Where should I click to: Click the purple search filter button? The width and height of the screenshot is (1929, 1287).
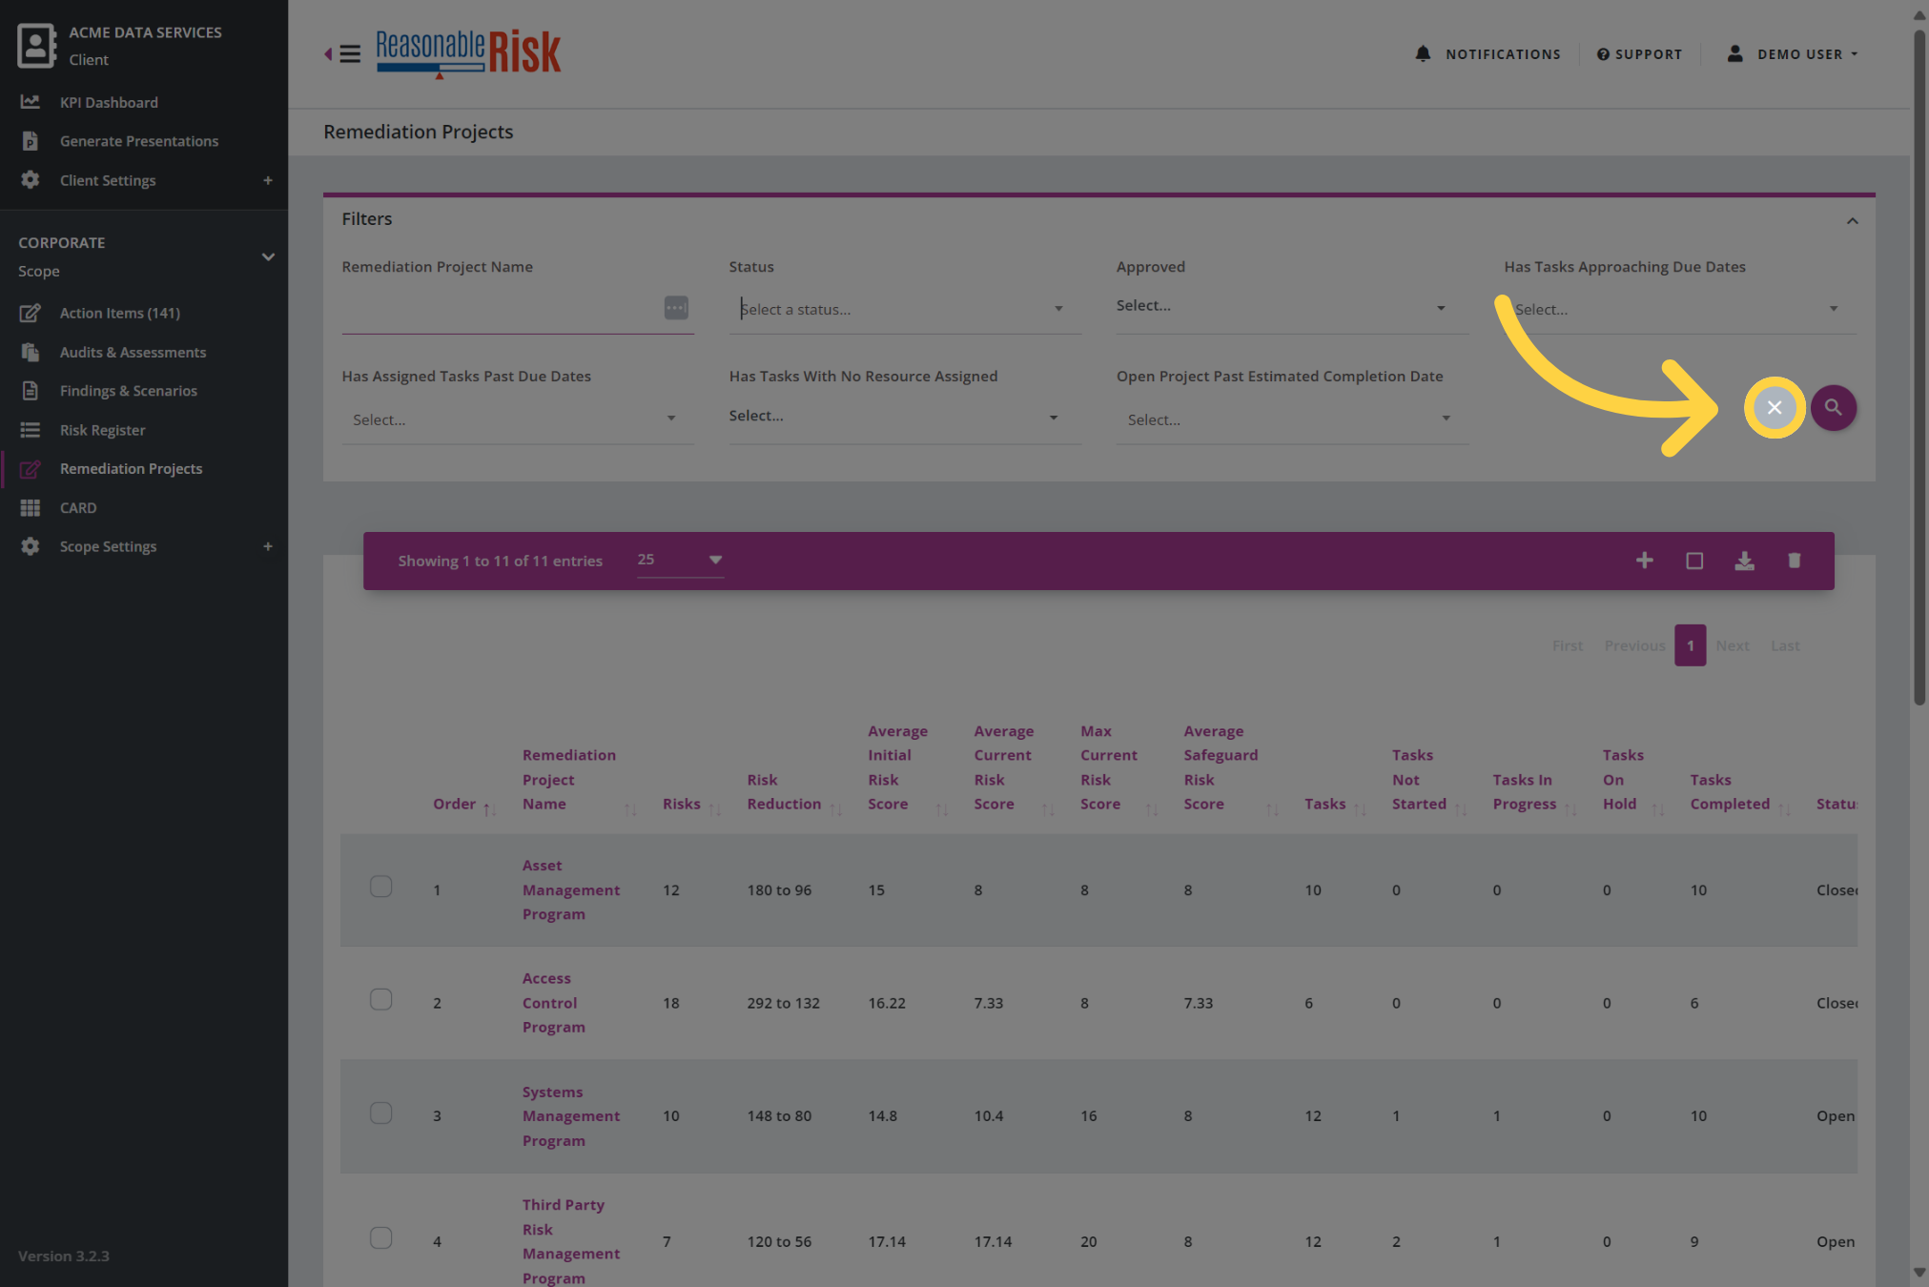[x=1833, y=408]
